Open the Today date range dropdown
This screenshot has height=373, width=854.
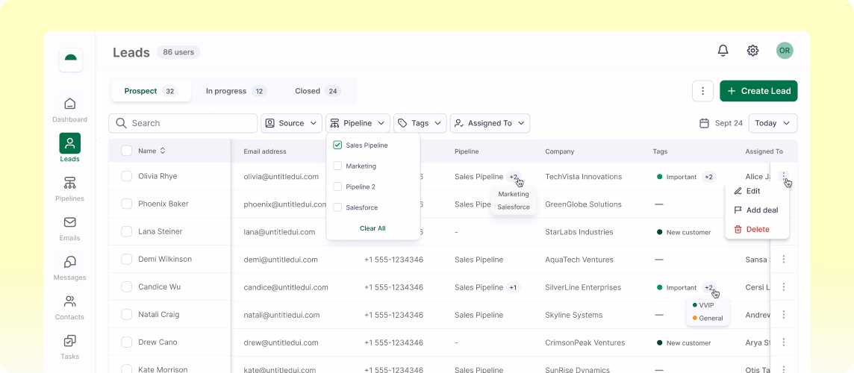pos(772,123)
